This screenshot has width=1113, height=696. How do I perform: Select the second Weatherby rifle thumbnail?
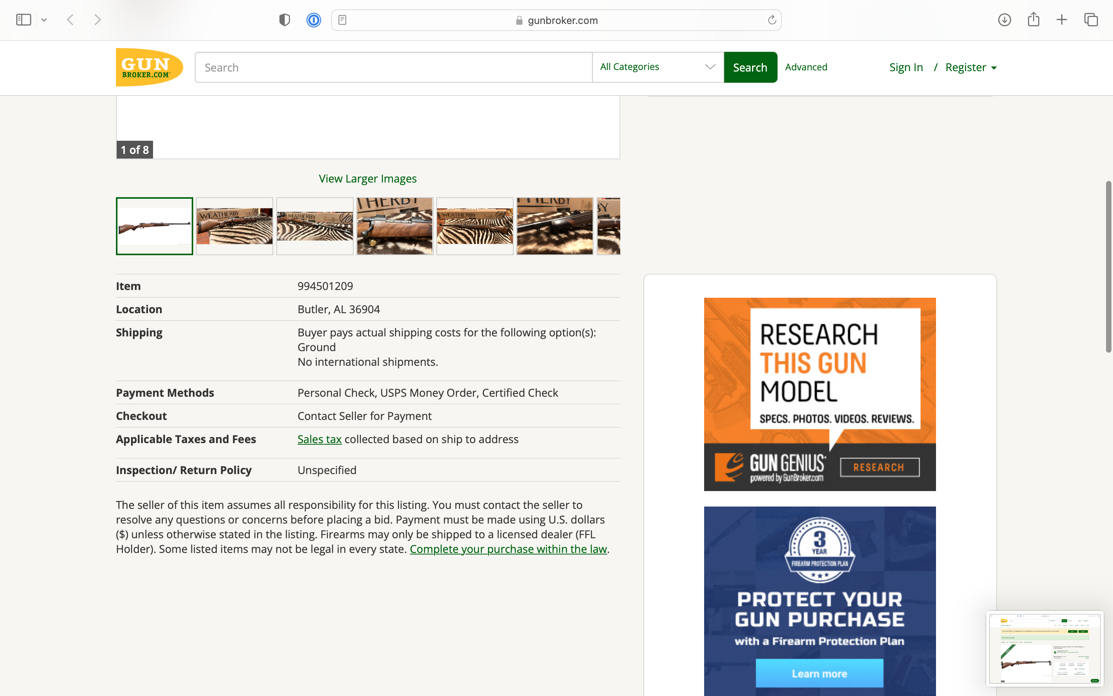pyautogui.click(x=235, y=226)
